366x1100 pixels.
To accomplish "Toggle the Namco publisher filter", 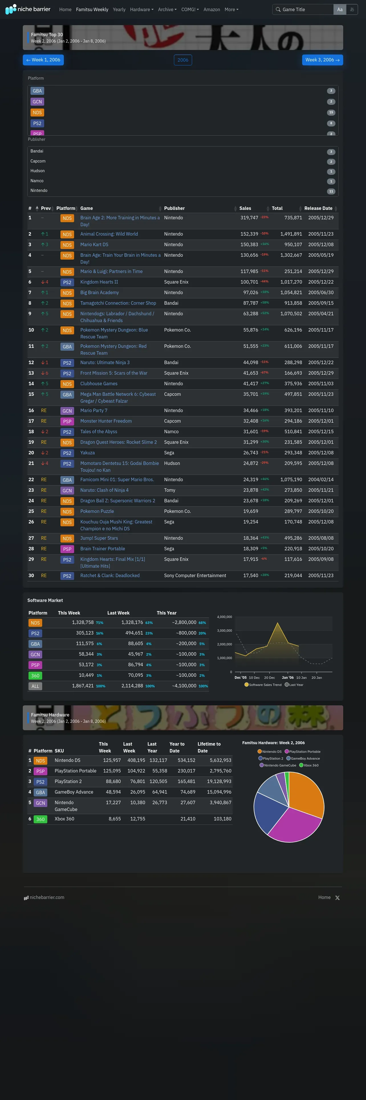I will (183, 181).
